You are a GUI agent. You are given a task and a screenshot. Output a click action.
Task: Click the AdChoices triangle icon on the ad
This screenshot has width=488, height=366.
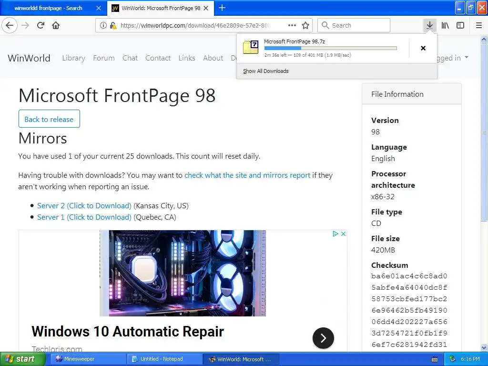tap(335, 234)
